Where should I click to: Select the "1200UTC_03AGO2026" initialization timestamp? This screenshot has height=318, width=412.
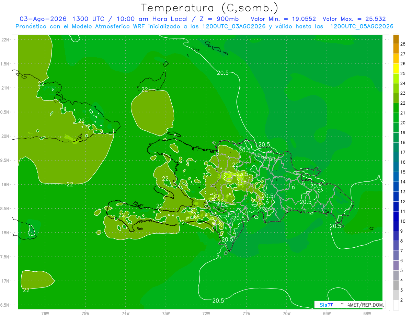pos(233,26)
